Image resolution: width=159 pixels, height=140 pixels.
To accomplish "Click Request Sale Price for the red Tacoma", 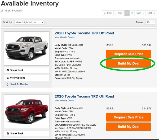I will 129,117.
